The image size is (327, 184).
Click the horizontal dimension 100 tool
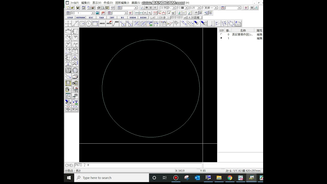tap(68, 31)
